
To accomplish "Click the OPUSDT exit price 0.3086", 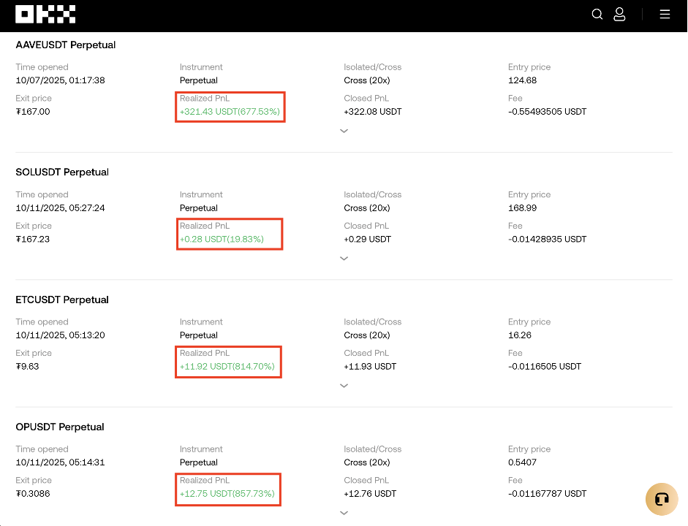I will coord(33,494).
